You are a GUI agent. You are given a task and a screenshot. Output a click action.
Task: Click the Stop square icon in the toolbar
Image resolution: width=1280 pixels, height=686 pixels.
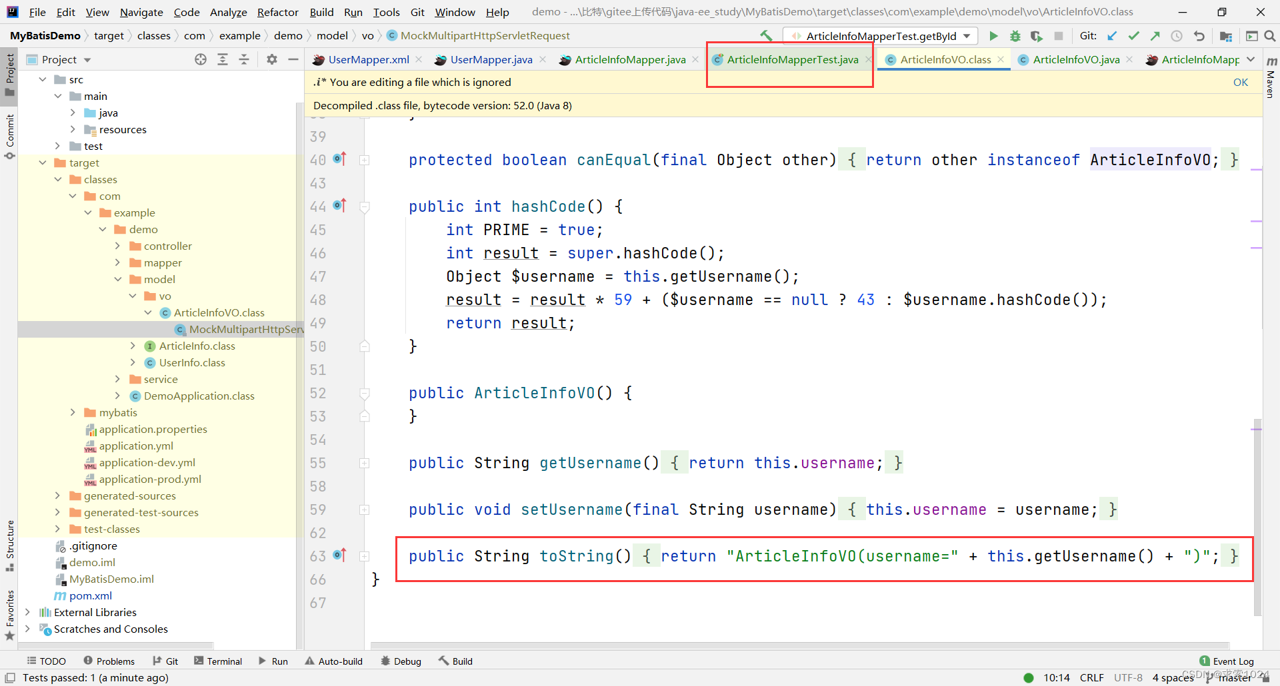pyautogui.click(x=1058, y=36)
